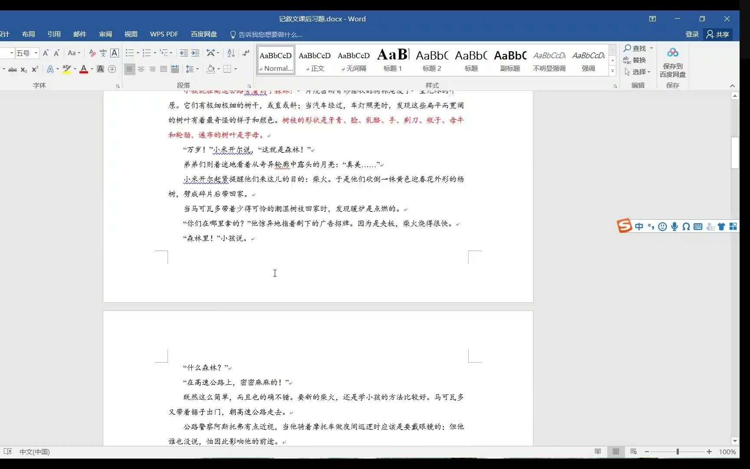Expand multilevel list options

(171, 53)
